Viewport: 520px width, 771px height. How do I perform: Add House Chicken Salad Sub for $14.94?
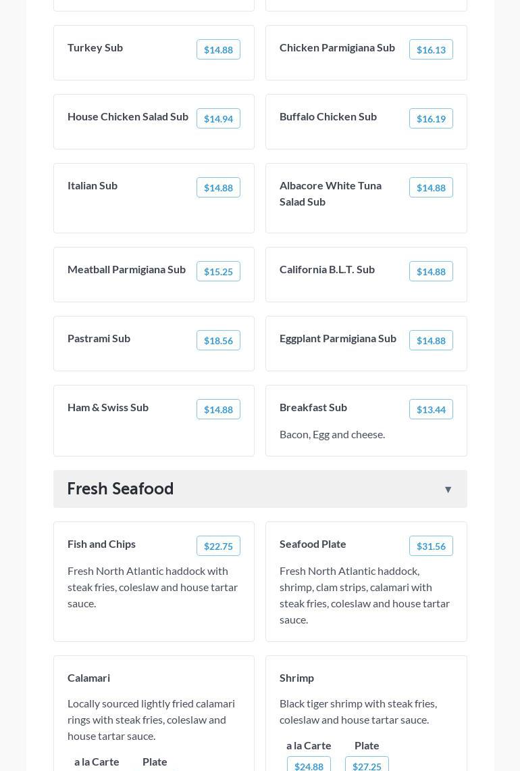pyautogui.click(x=218, y=118)
